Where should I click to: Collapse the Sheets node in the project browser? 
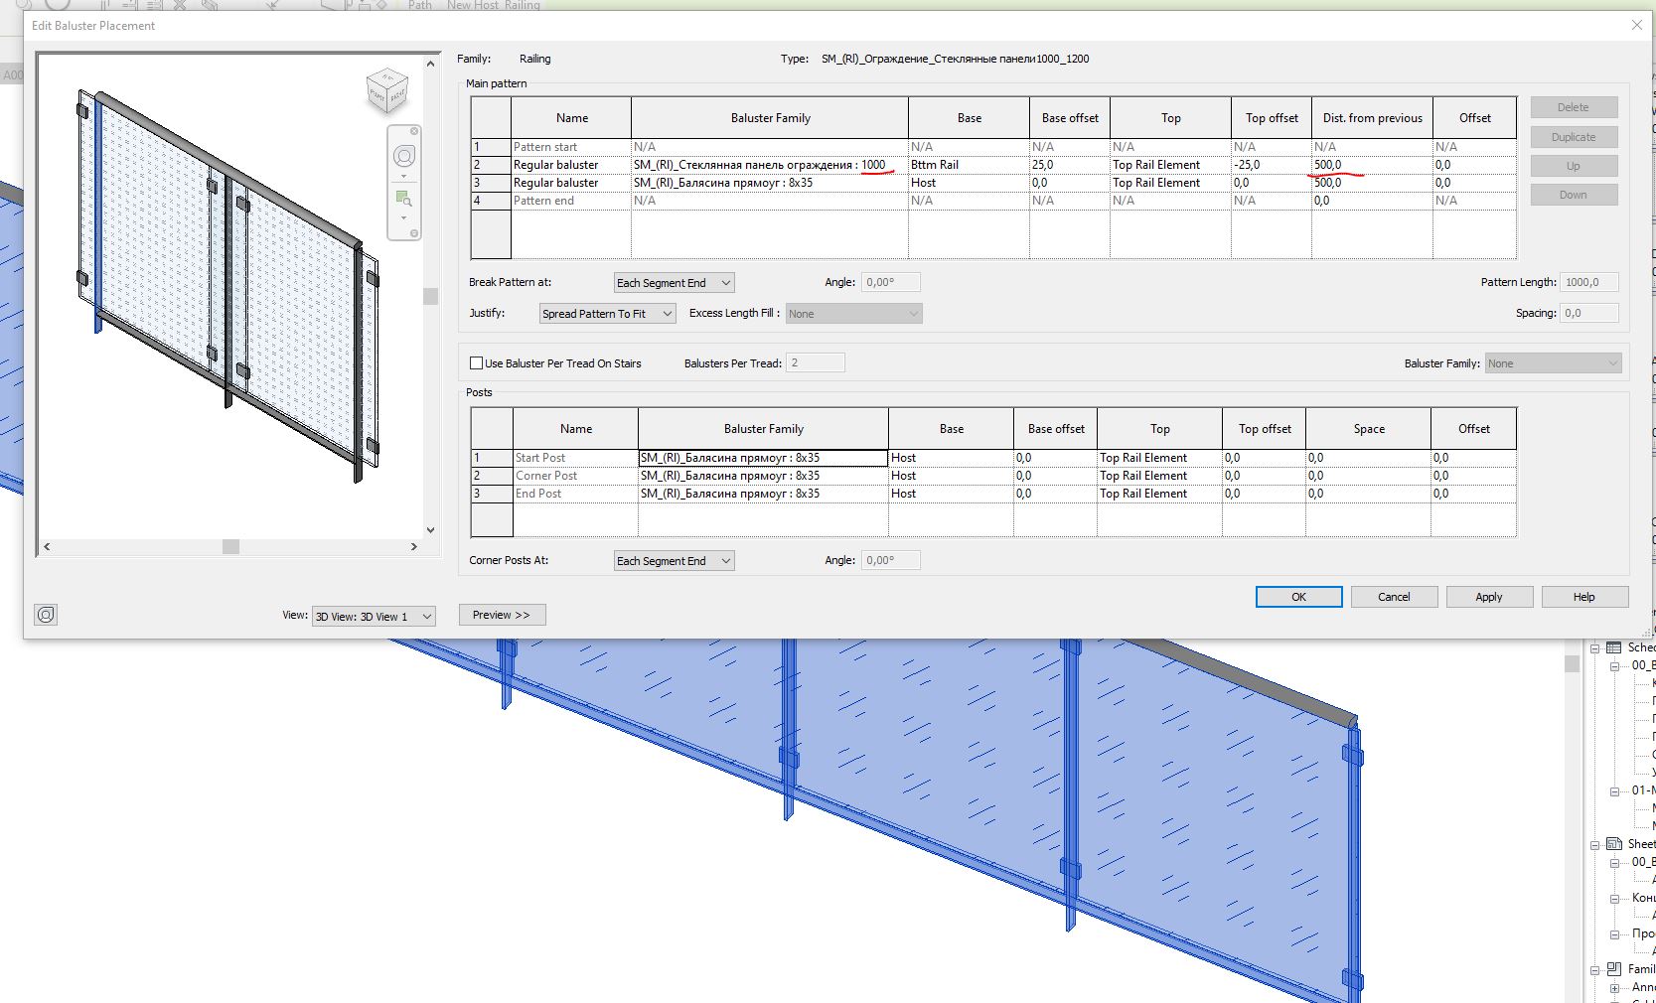[x=1595, y=844]
